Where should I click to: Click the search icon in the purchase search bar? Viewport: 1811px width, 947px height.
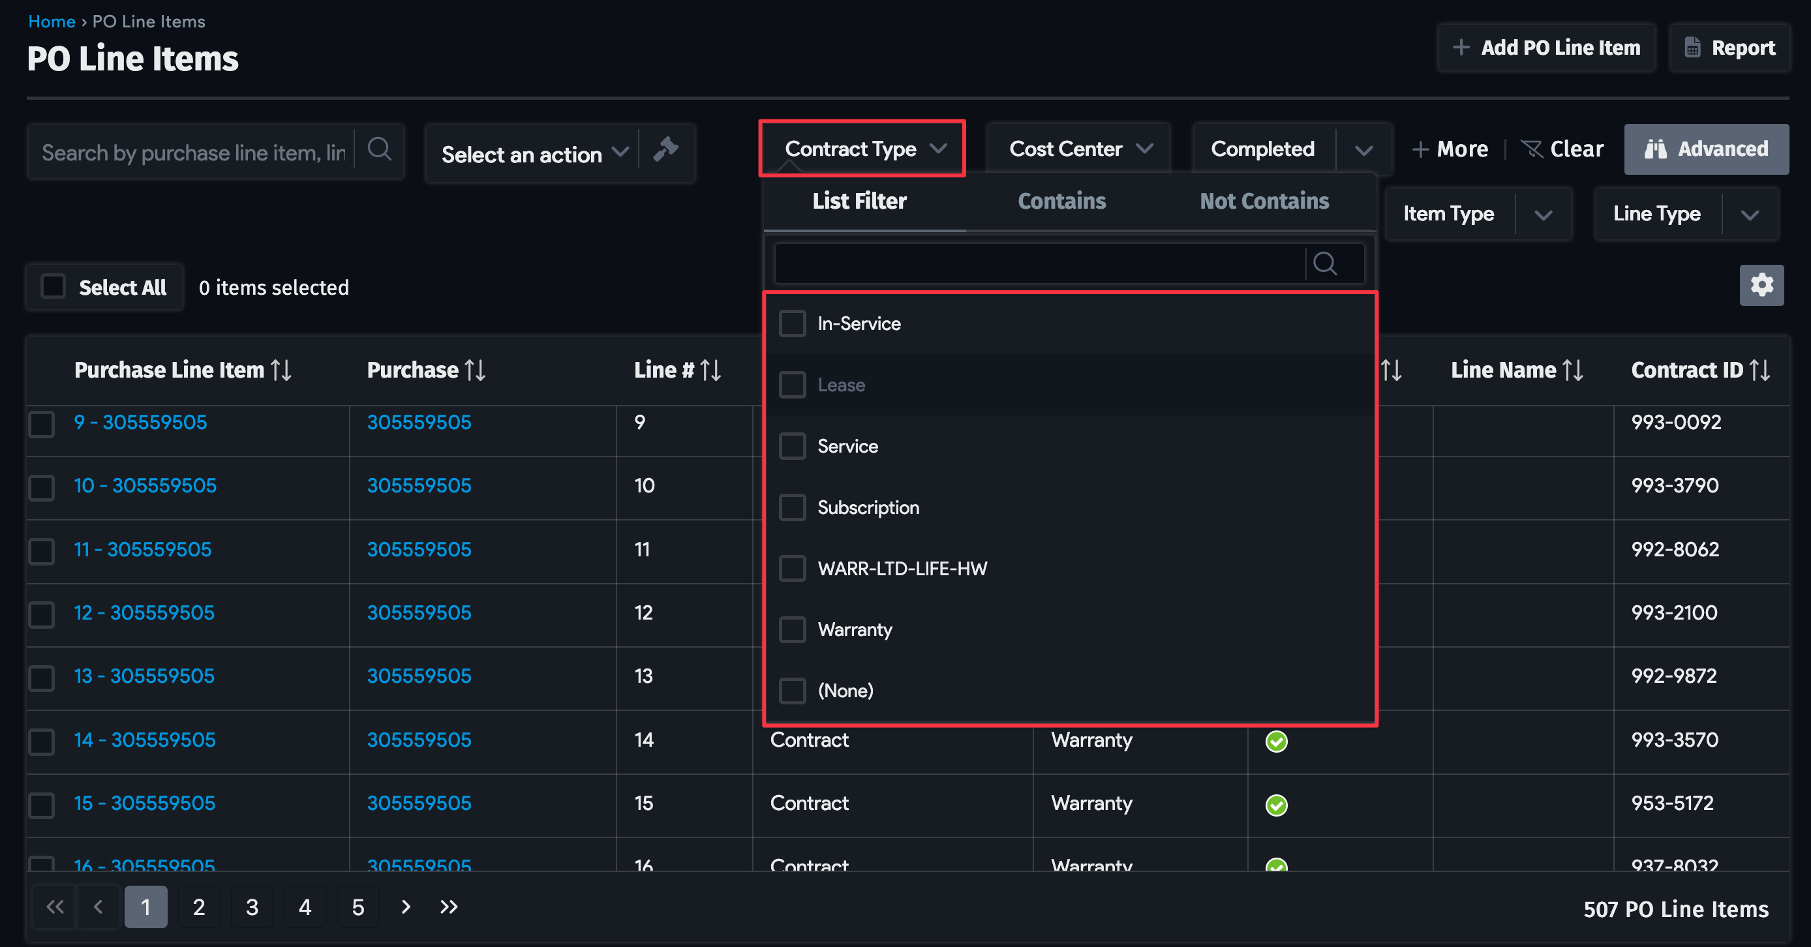pos(380,149)
